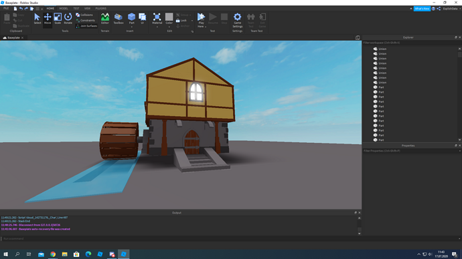The width and height of the screenshot is (462, 259).
Task: Click the Color swatch in Edit group
Action: [x=169, y=17]
